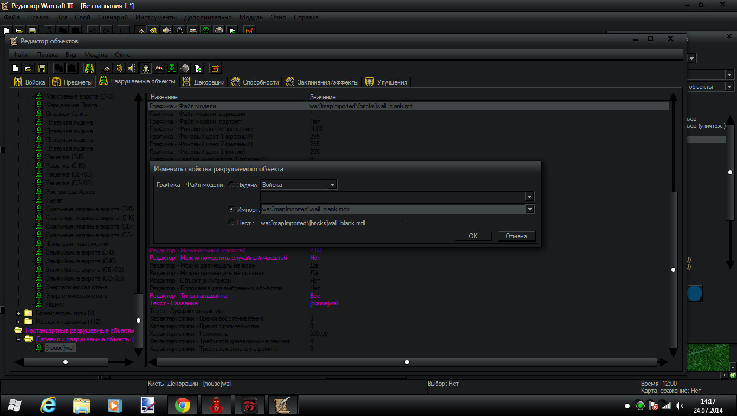Click Test Map checkmark icon in Object Editor
Screen dimensions: 737x416
[x=215, y=68]
